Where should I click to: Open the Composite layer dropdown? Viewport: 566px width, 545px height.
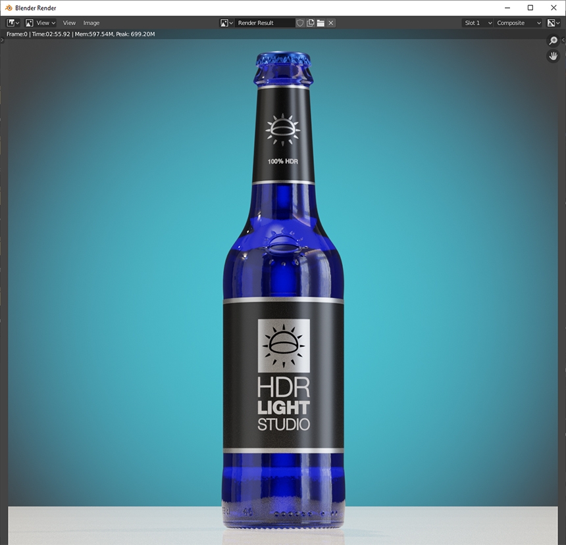pos(518,23)
